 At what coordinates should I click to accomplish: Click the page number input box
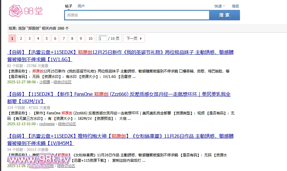pos(103,38)
